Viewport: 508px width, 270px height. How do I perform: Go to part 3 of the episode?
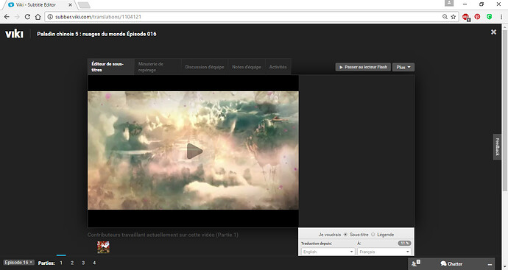coord(83,263)
